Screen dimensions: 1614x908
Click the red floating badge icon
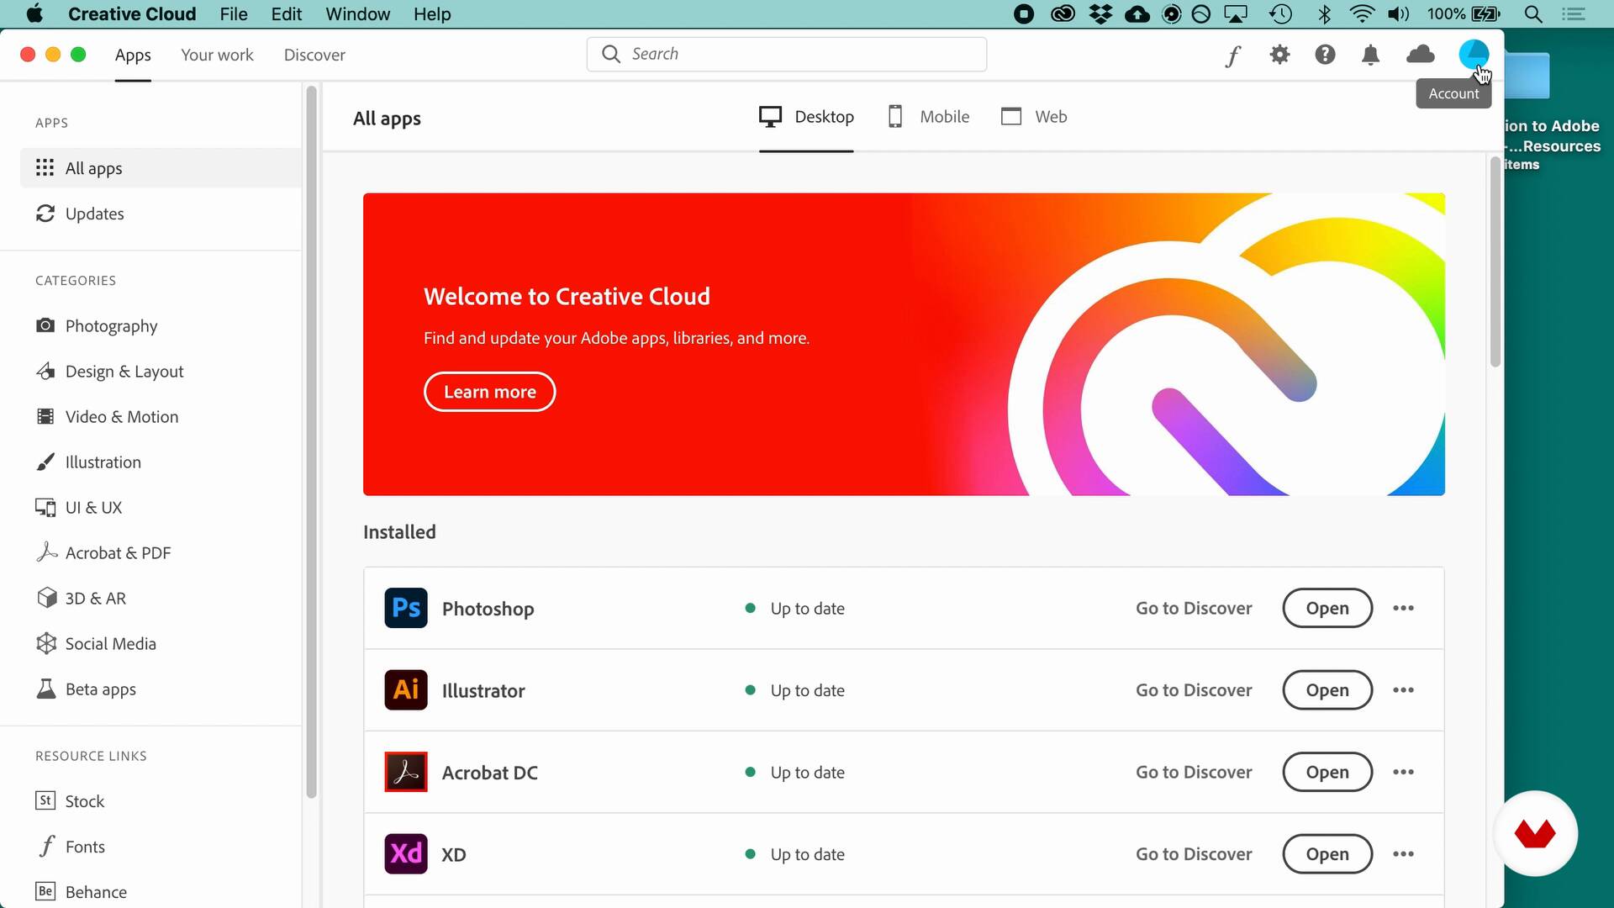click(1536, 834)
